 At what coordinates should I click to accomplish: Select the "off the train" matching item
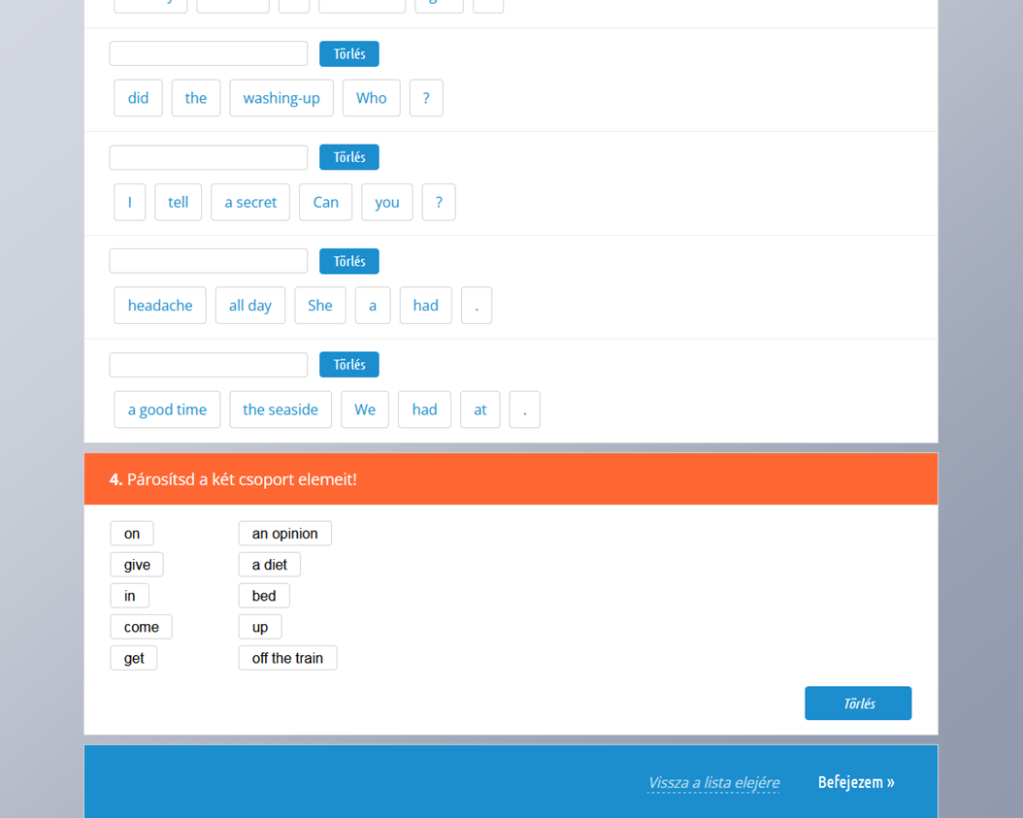tap(287, 658)
